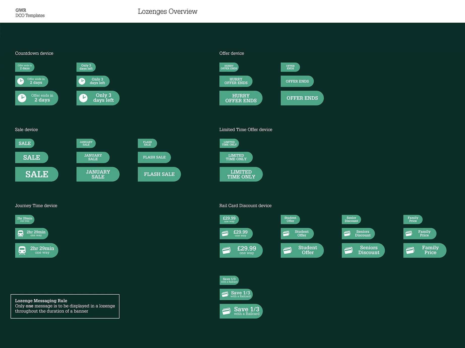Image resolution: width=465 pixels, height=348 pixels.
Task: Select the medium 'OFFER ENDS' lozenge without HURRY
Action: point(297,81)
